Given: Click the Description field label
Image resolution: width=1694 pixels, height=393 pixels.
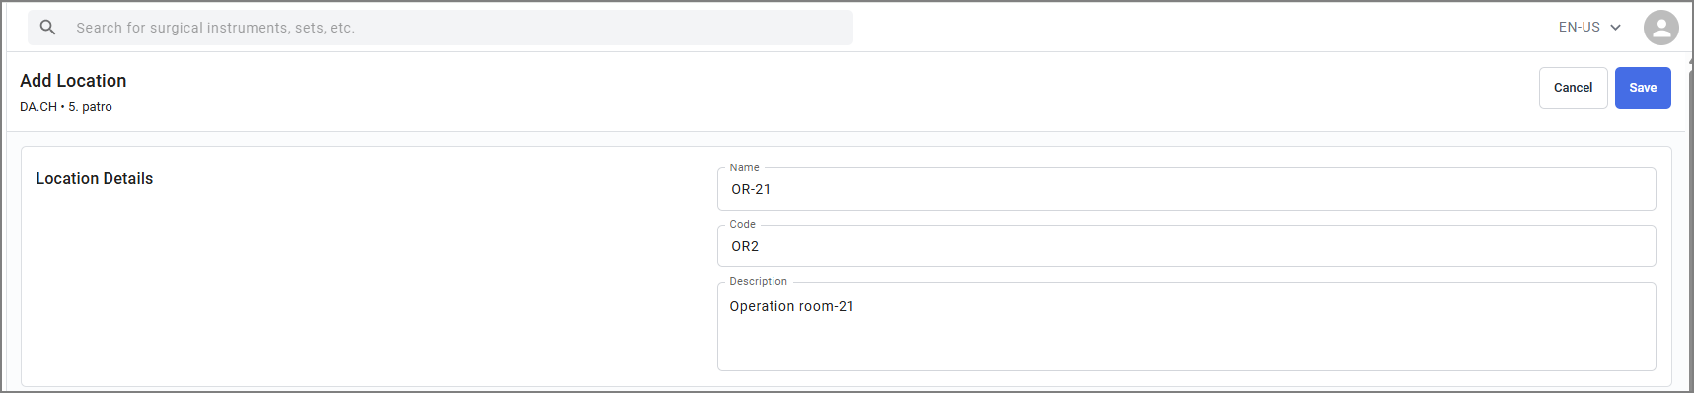Looking at the screenshot, I should (x=758, y=282).
